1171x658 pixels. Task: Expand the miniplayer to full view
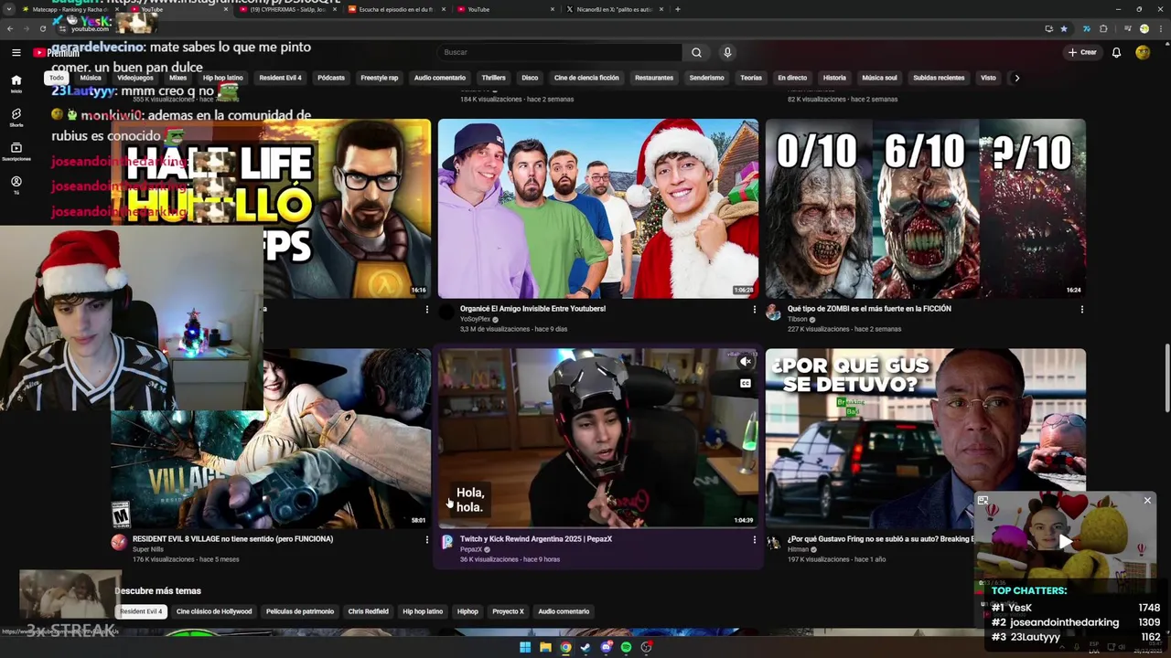[x=983, y=500]
